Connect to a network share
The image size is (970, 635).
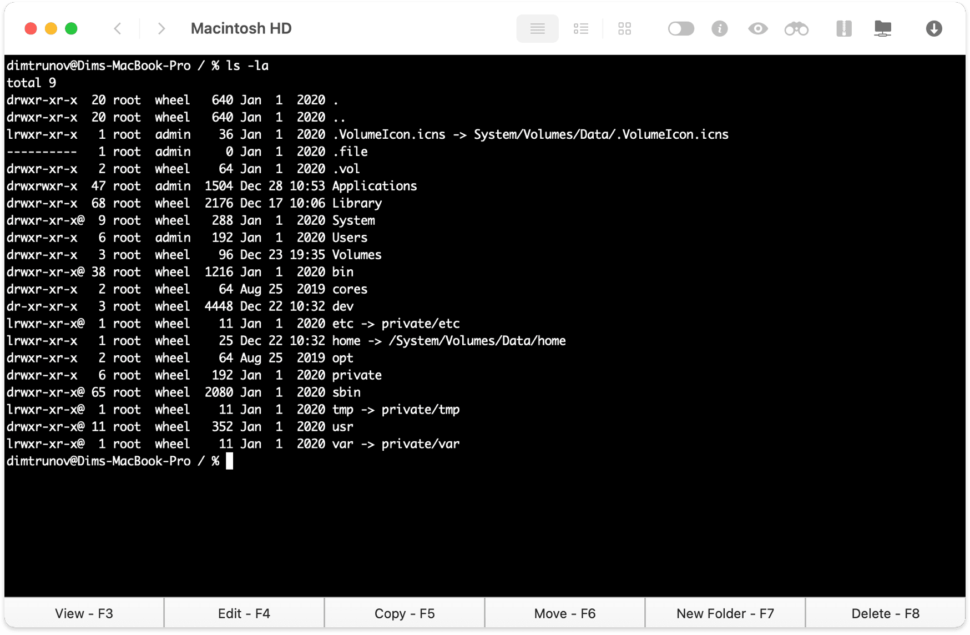tap(883, 28)
